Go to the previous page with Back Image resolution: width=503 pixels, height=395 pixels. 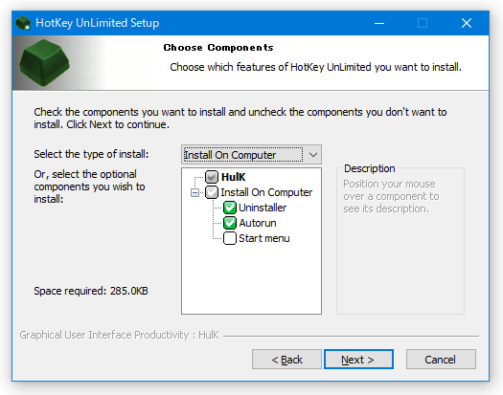point(286,360)
